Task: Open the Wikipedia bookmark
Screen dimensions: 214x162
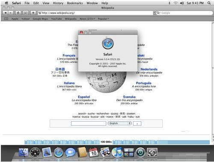Action: click(71, 19)
